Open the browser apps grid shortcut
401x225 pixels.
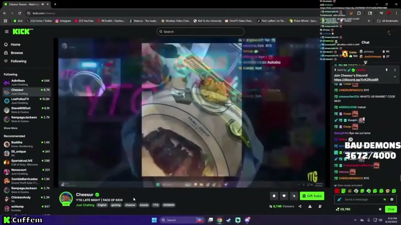point(5,21)
